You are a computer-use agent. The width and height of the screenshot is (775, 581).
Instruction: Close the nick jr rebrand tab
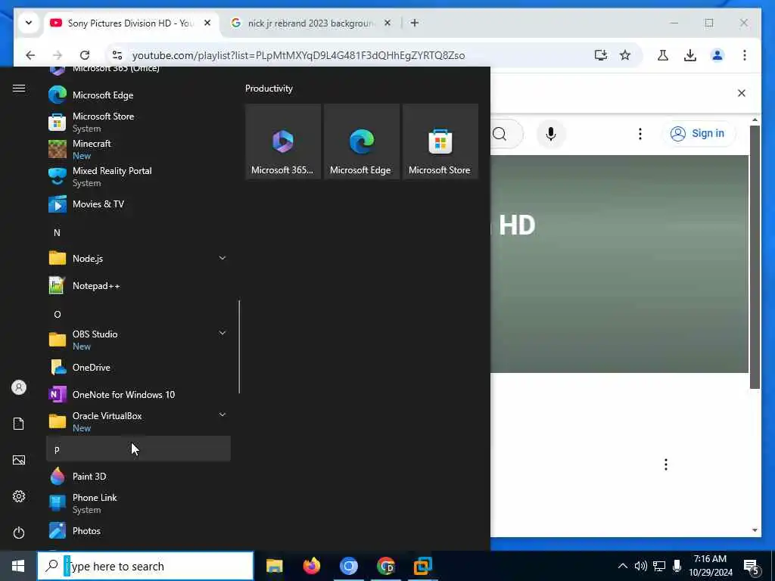tap(387, 23)
